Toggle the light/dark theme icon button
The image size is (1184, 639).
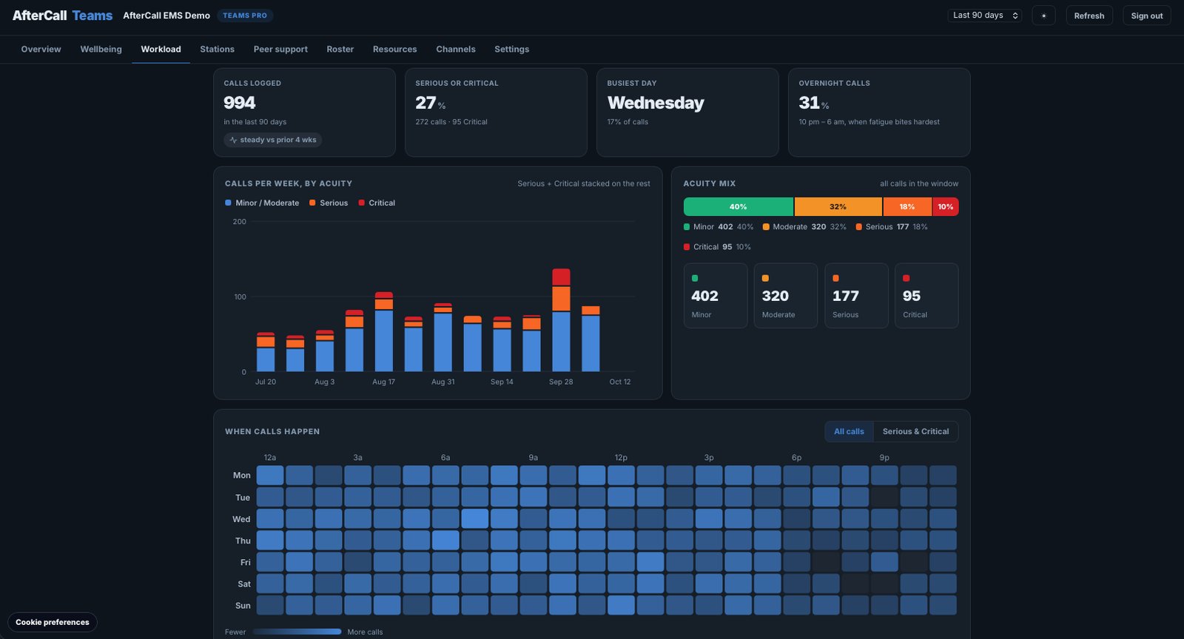[1043, 16]
